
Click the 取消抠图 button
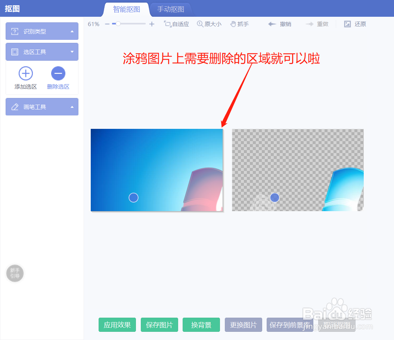tap(337, 325)
